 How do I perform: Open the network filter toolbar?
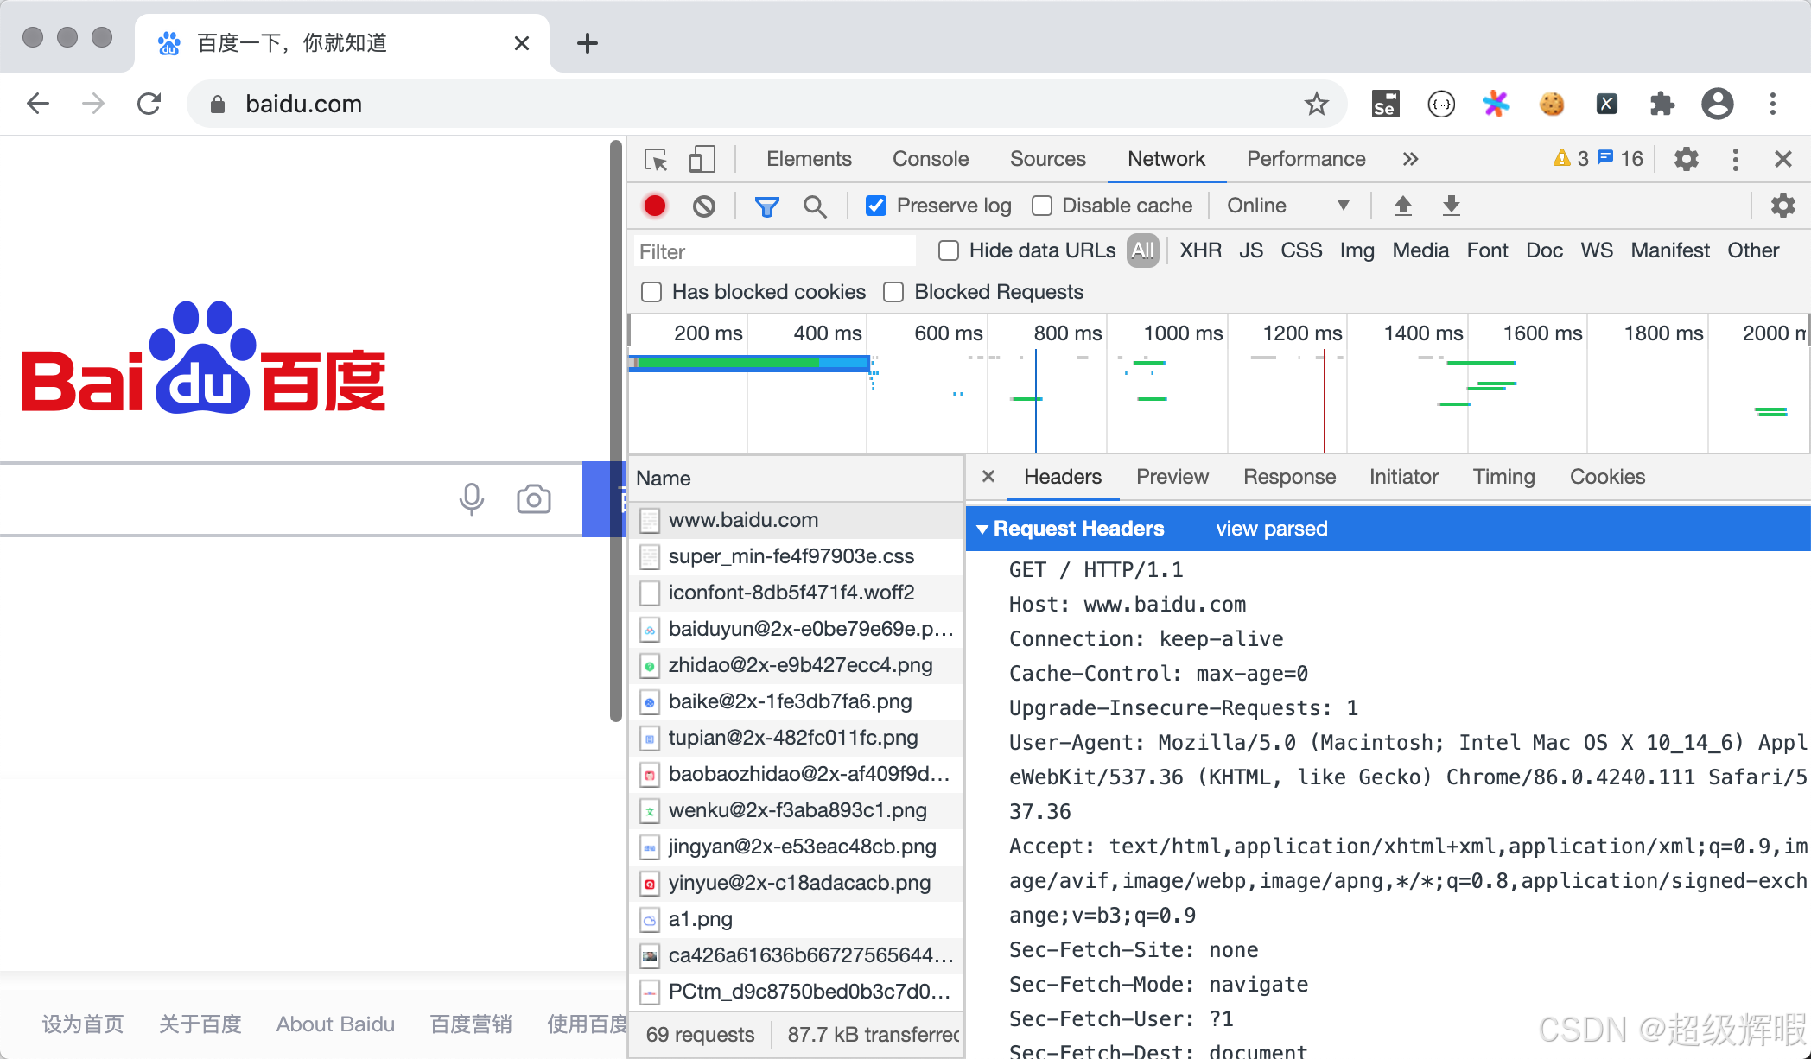click(766, 206)
